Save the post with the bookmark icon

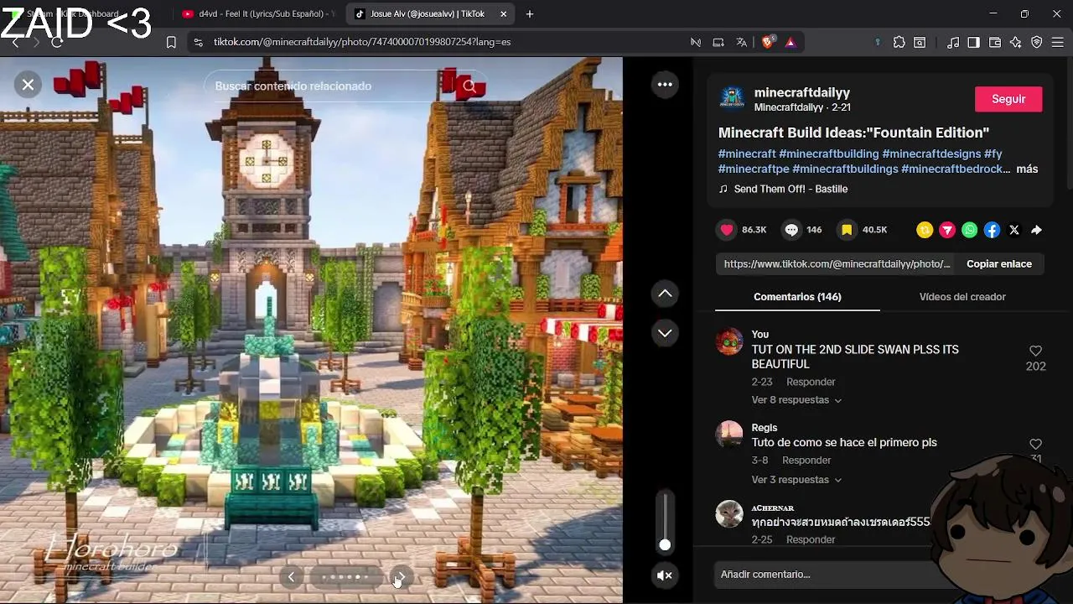847,230
